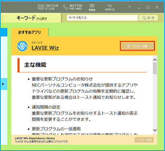The width and height of the screenshot is (165, 151).
Task: Click the LAVIE Wiz インストール済 button
Action: [137, 46]
